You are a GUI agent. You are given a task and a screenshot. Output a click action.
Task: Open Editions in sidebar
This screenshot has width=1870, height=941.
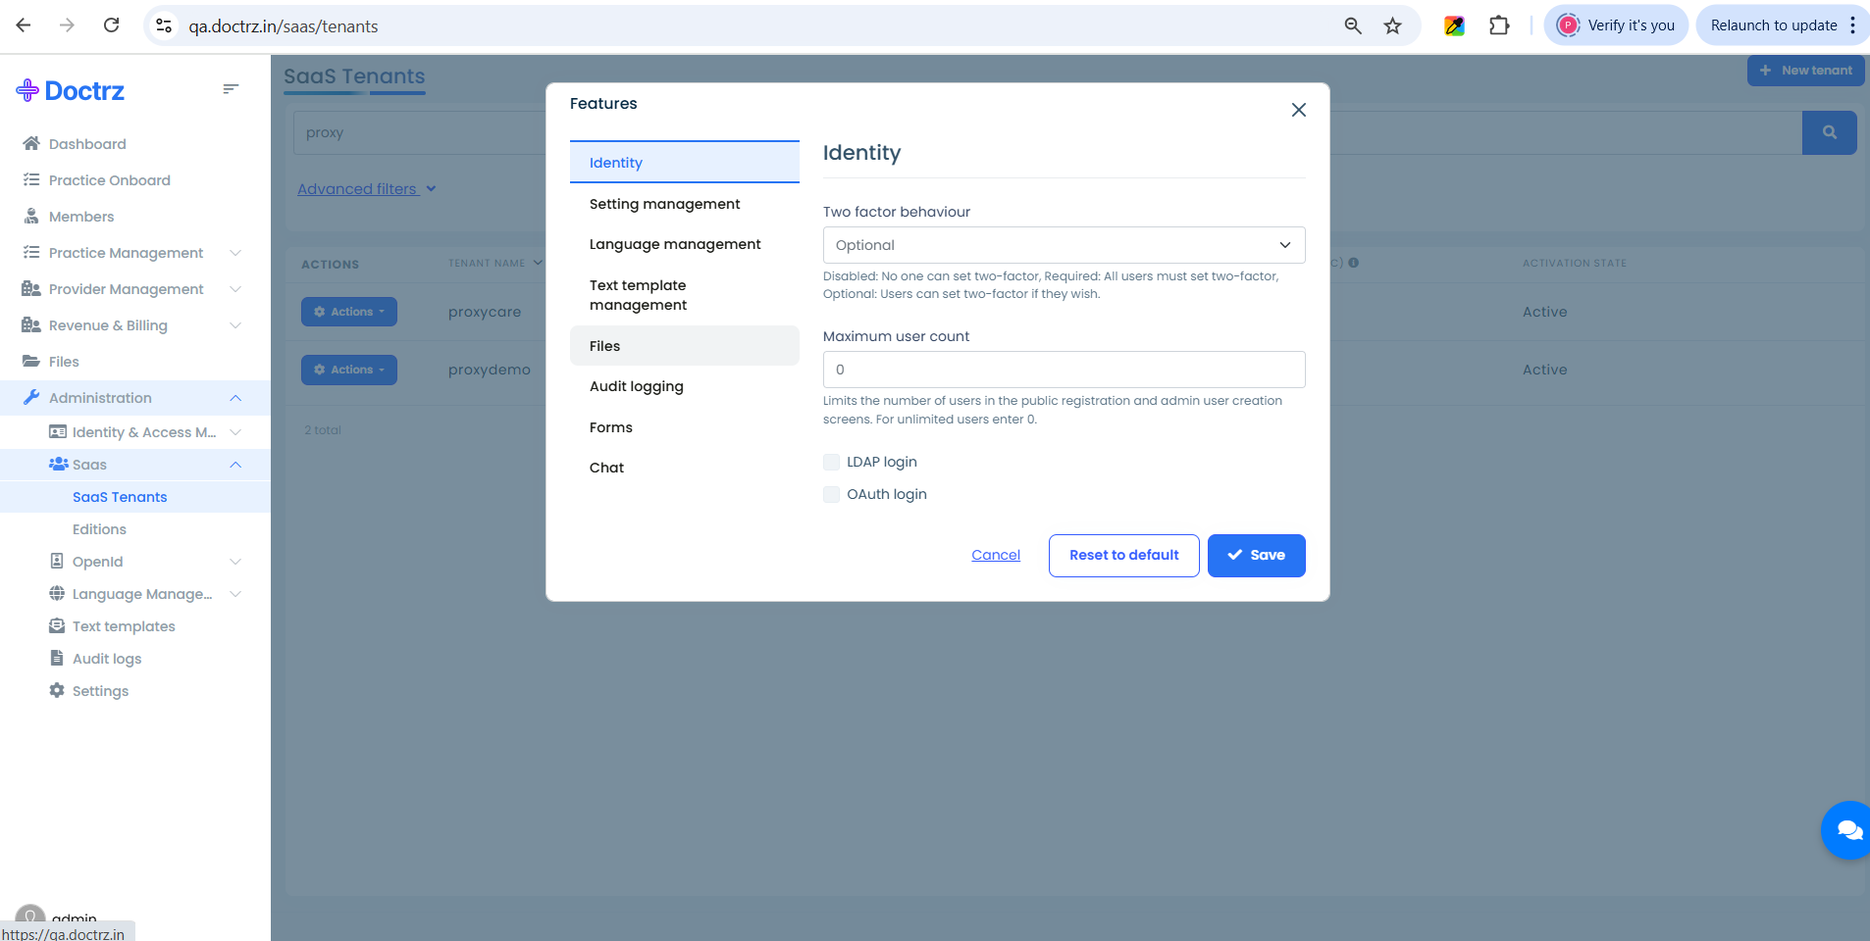(99, 529)
